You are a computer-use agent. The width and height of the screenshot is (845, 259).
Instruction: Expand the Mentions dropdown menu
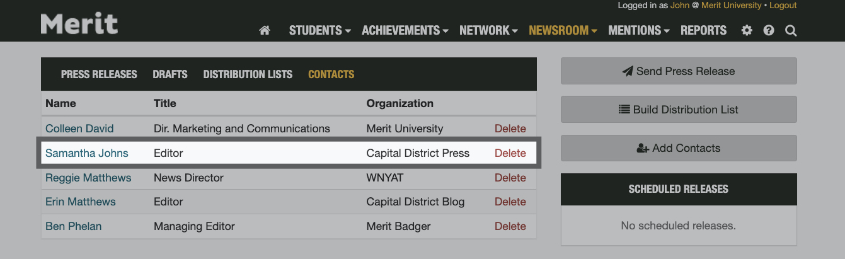pos(639,30)
